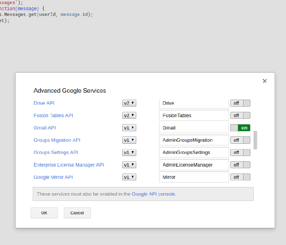Image resolution: width=286 pixels, height=245 pixels.
Task: Toggle the Drive API switch on
Action: pyautogui.click(x=240, y=103)
